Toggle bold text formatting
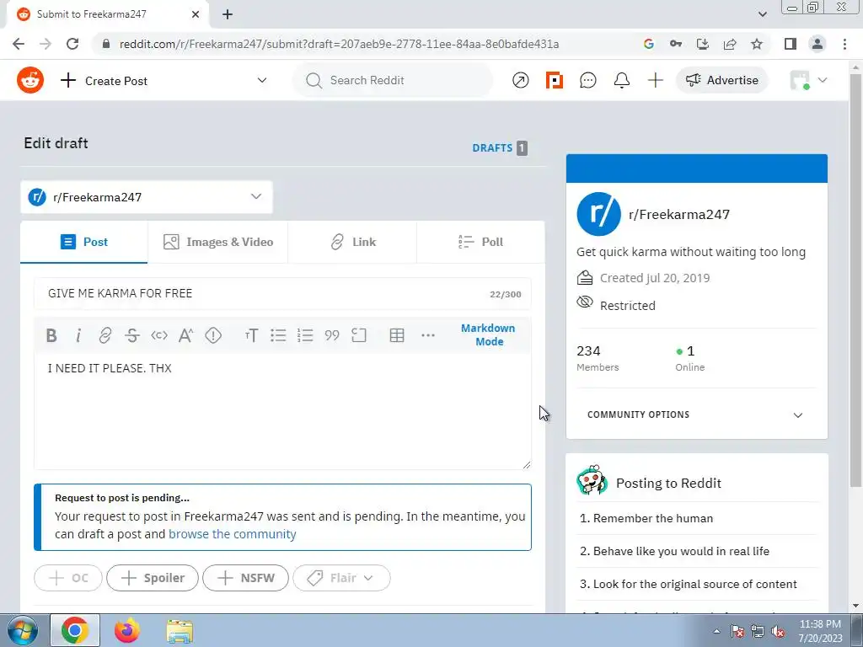 pyautogui.click(x=51, y=335)
